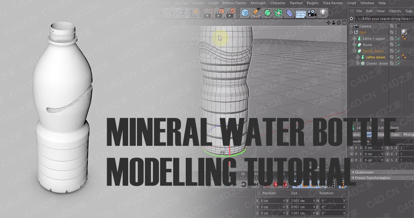Select the Boole object row

[367, 45]
